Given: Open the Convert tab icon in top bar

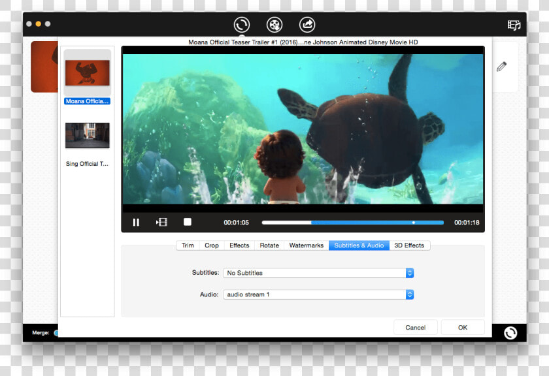Looking at the screenshot, I should pos(242,25).
